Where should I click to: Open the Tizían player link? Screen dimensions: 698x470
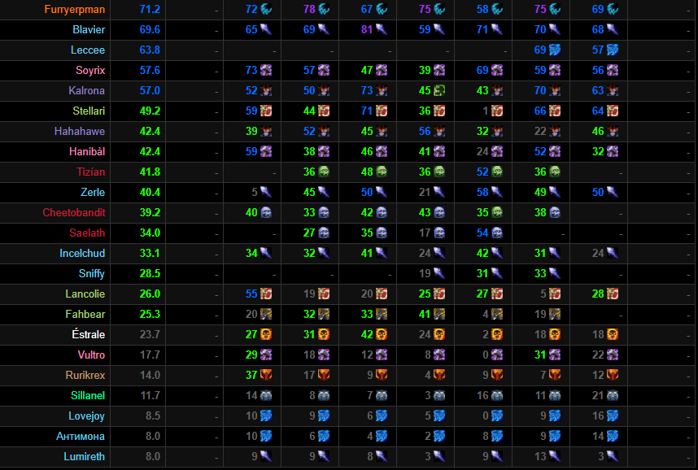pos(91,172)
